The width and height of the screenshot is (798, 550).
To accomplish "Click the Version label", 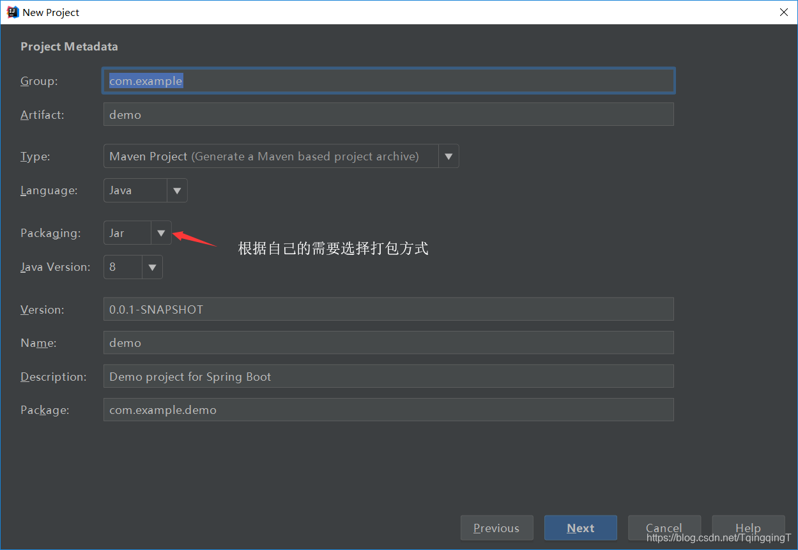I will coord(42,309).
